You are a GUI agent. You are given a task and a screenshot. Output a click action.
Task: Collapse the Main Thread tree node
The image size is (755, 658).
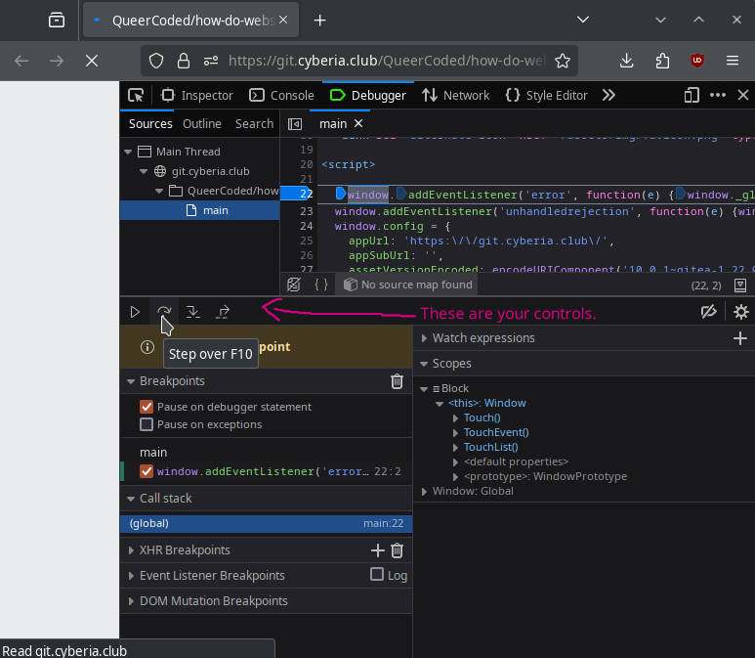point(128,152)
